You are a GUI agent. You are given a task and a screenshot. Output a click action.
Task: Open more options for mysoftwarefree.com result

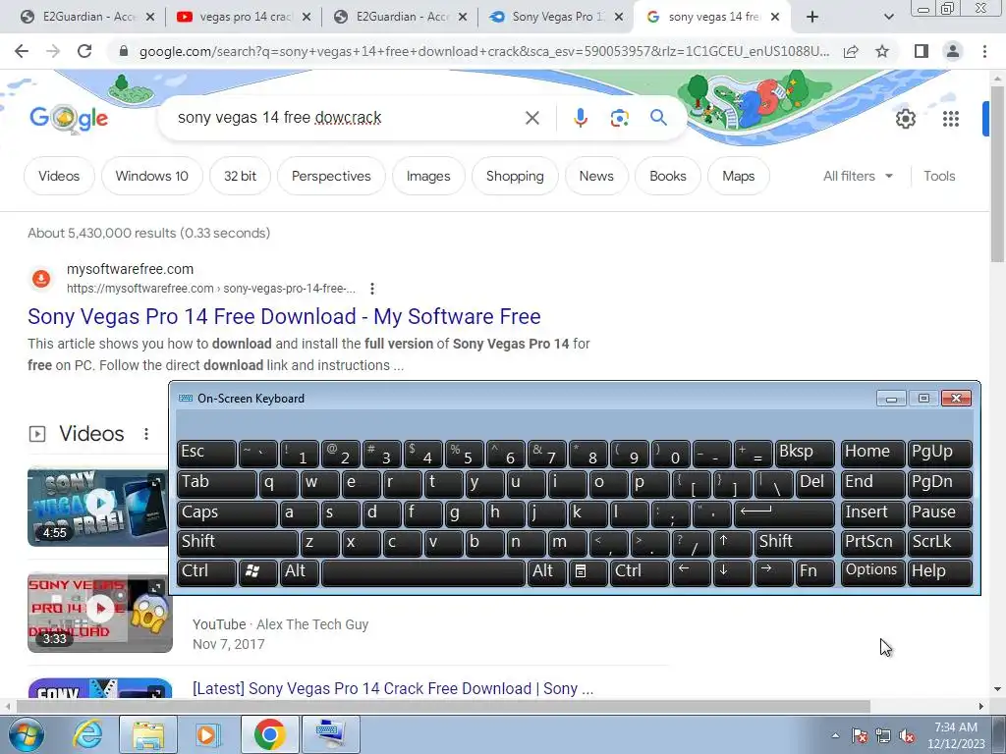click(x=372, y=289)
